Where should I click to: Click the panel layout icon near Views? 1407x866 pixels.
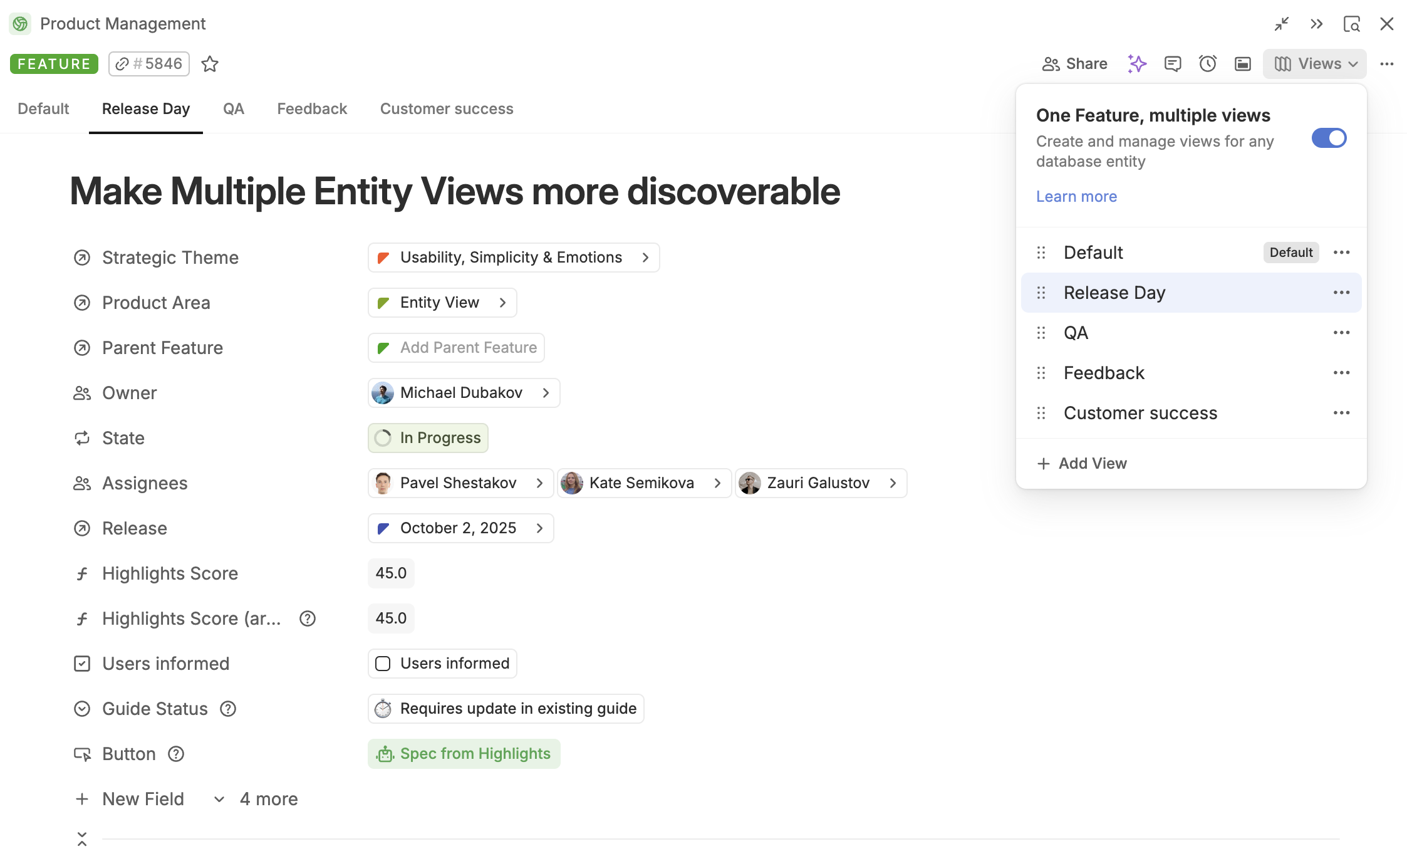(x=1243, y=64)
